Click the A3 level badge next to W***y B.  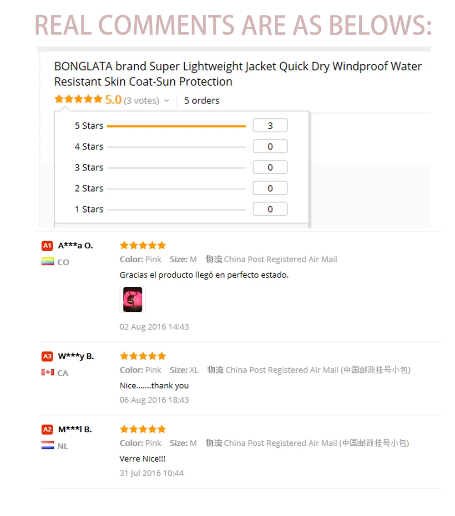click(47, 356)
